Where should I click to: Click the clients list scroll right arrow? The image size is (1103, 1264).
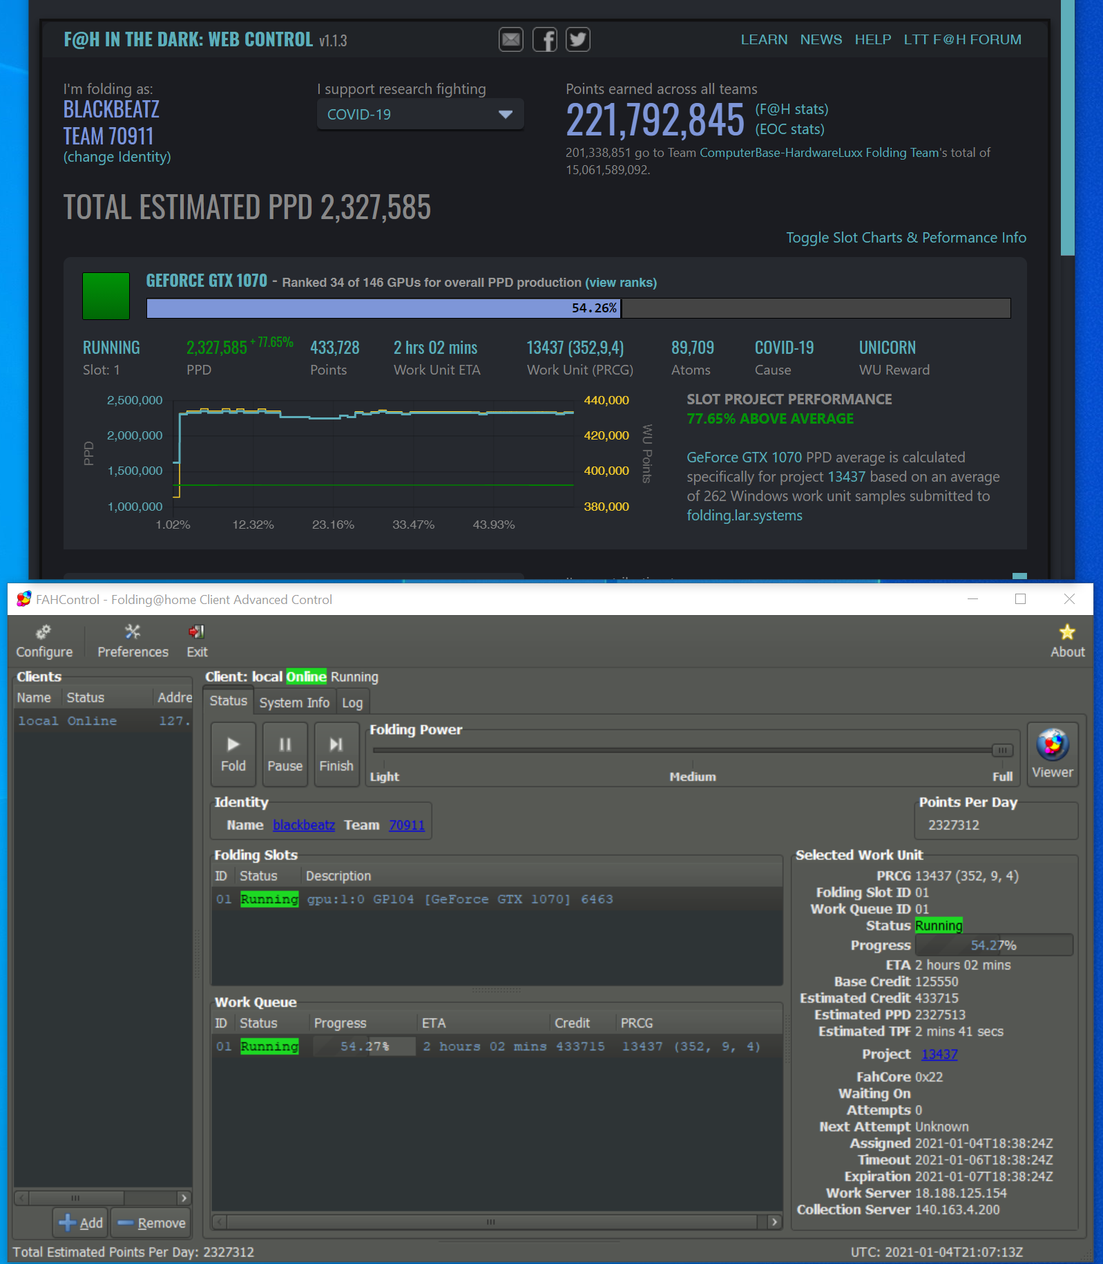(x=184, y=1198)
